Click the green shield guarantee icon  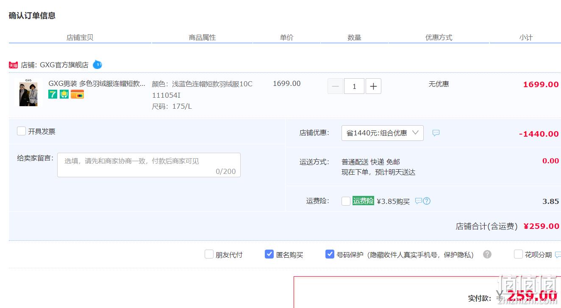click(x=64, y=94)
